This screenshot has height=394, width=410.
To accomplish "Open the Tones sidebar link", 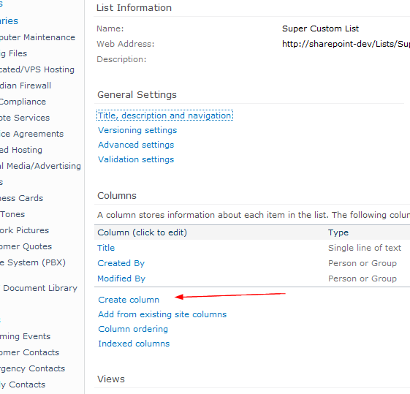I will click(x=12, y=214).
